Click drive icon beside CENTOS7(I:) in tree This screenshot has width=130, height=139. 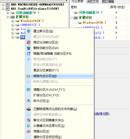pos(17,25)
